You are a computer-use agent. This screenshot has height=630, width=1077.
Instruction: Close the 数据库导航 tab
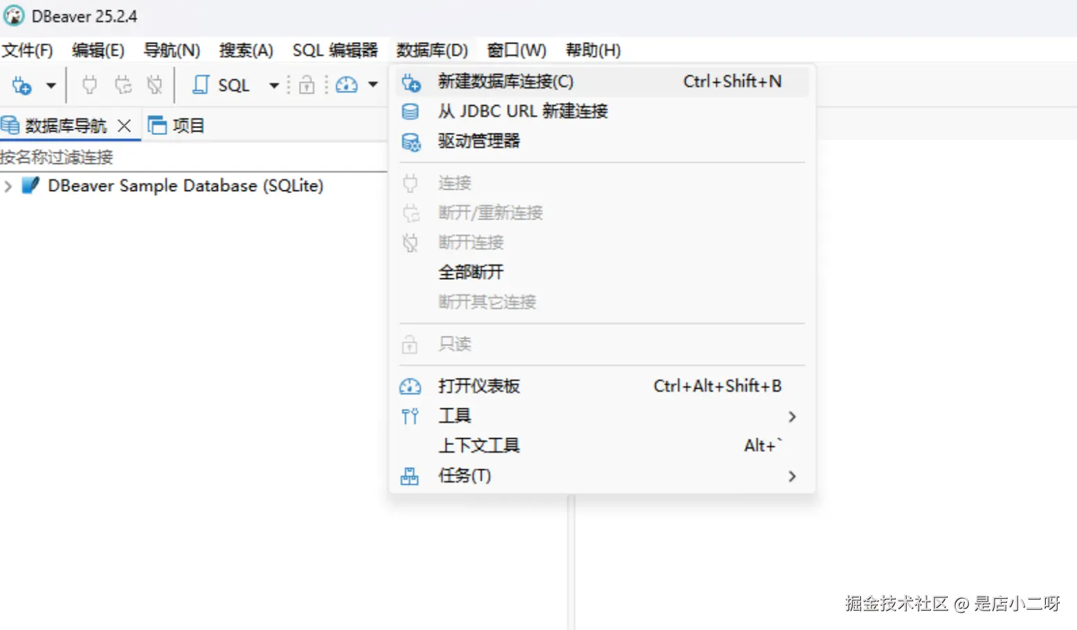click(x=124, y=126)
